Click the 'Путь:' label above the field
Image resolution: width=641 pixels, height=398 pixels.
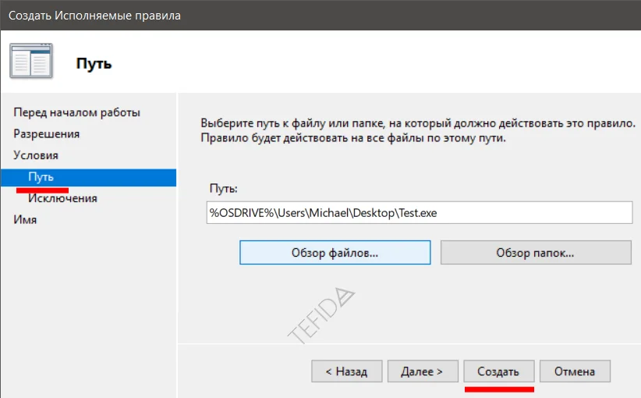point(223,188)
